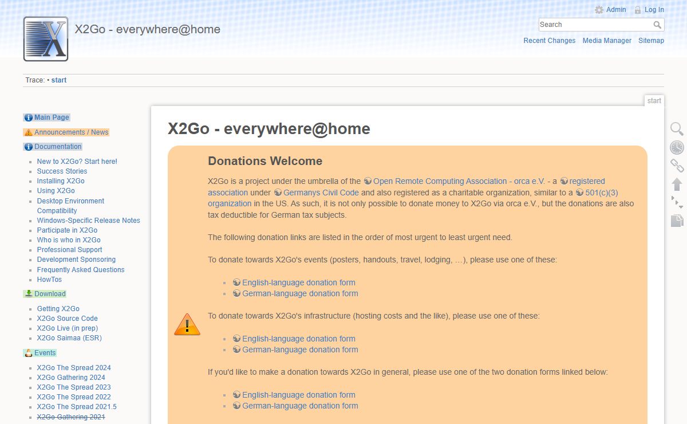The width and height of the screenshot is (687, 424).
Task: Open Germanys Civil Code link
Action: [321, 193]
